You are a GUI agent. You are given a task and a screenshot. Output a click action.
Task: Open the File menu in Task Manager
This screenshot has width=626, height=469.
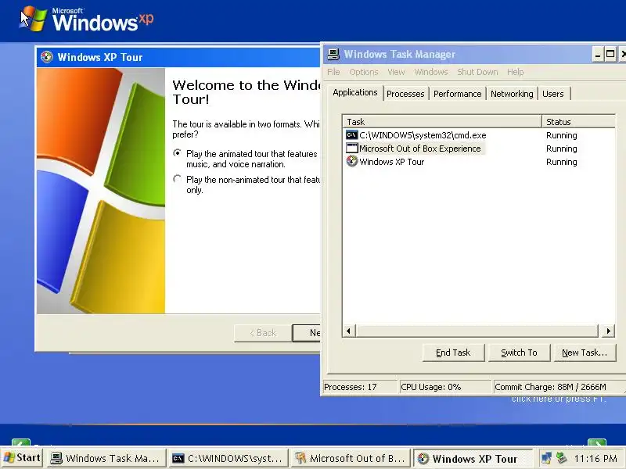(333, 72)
